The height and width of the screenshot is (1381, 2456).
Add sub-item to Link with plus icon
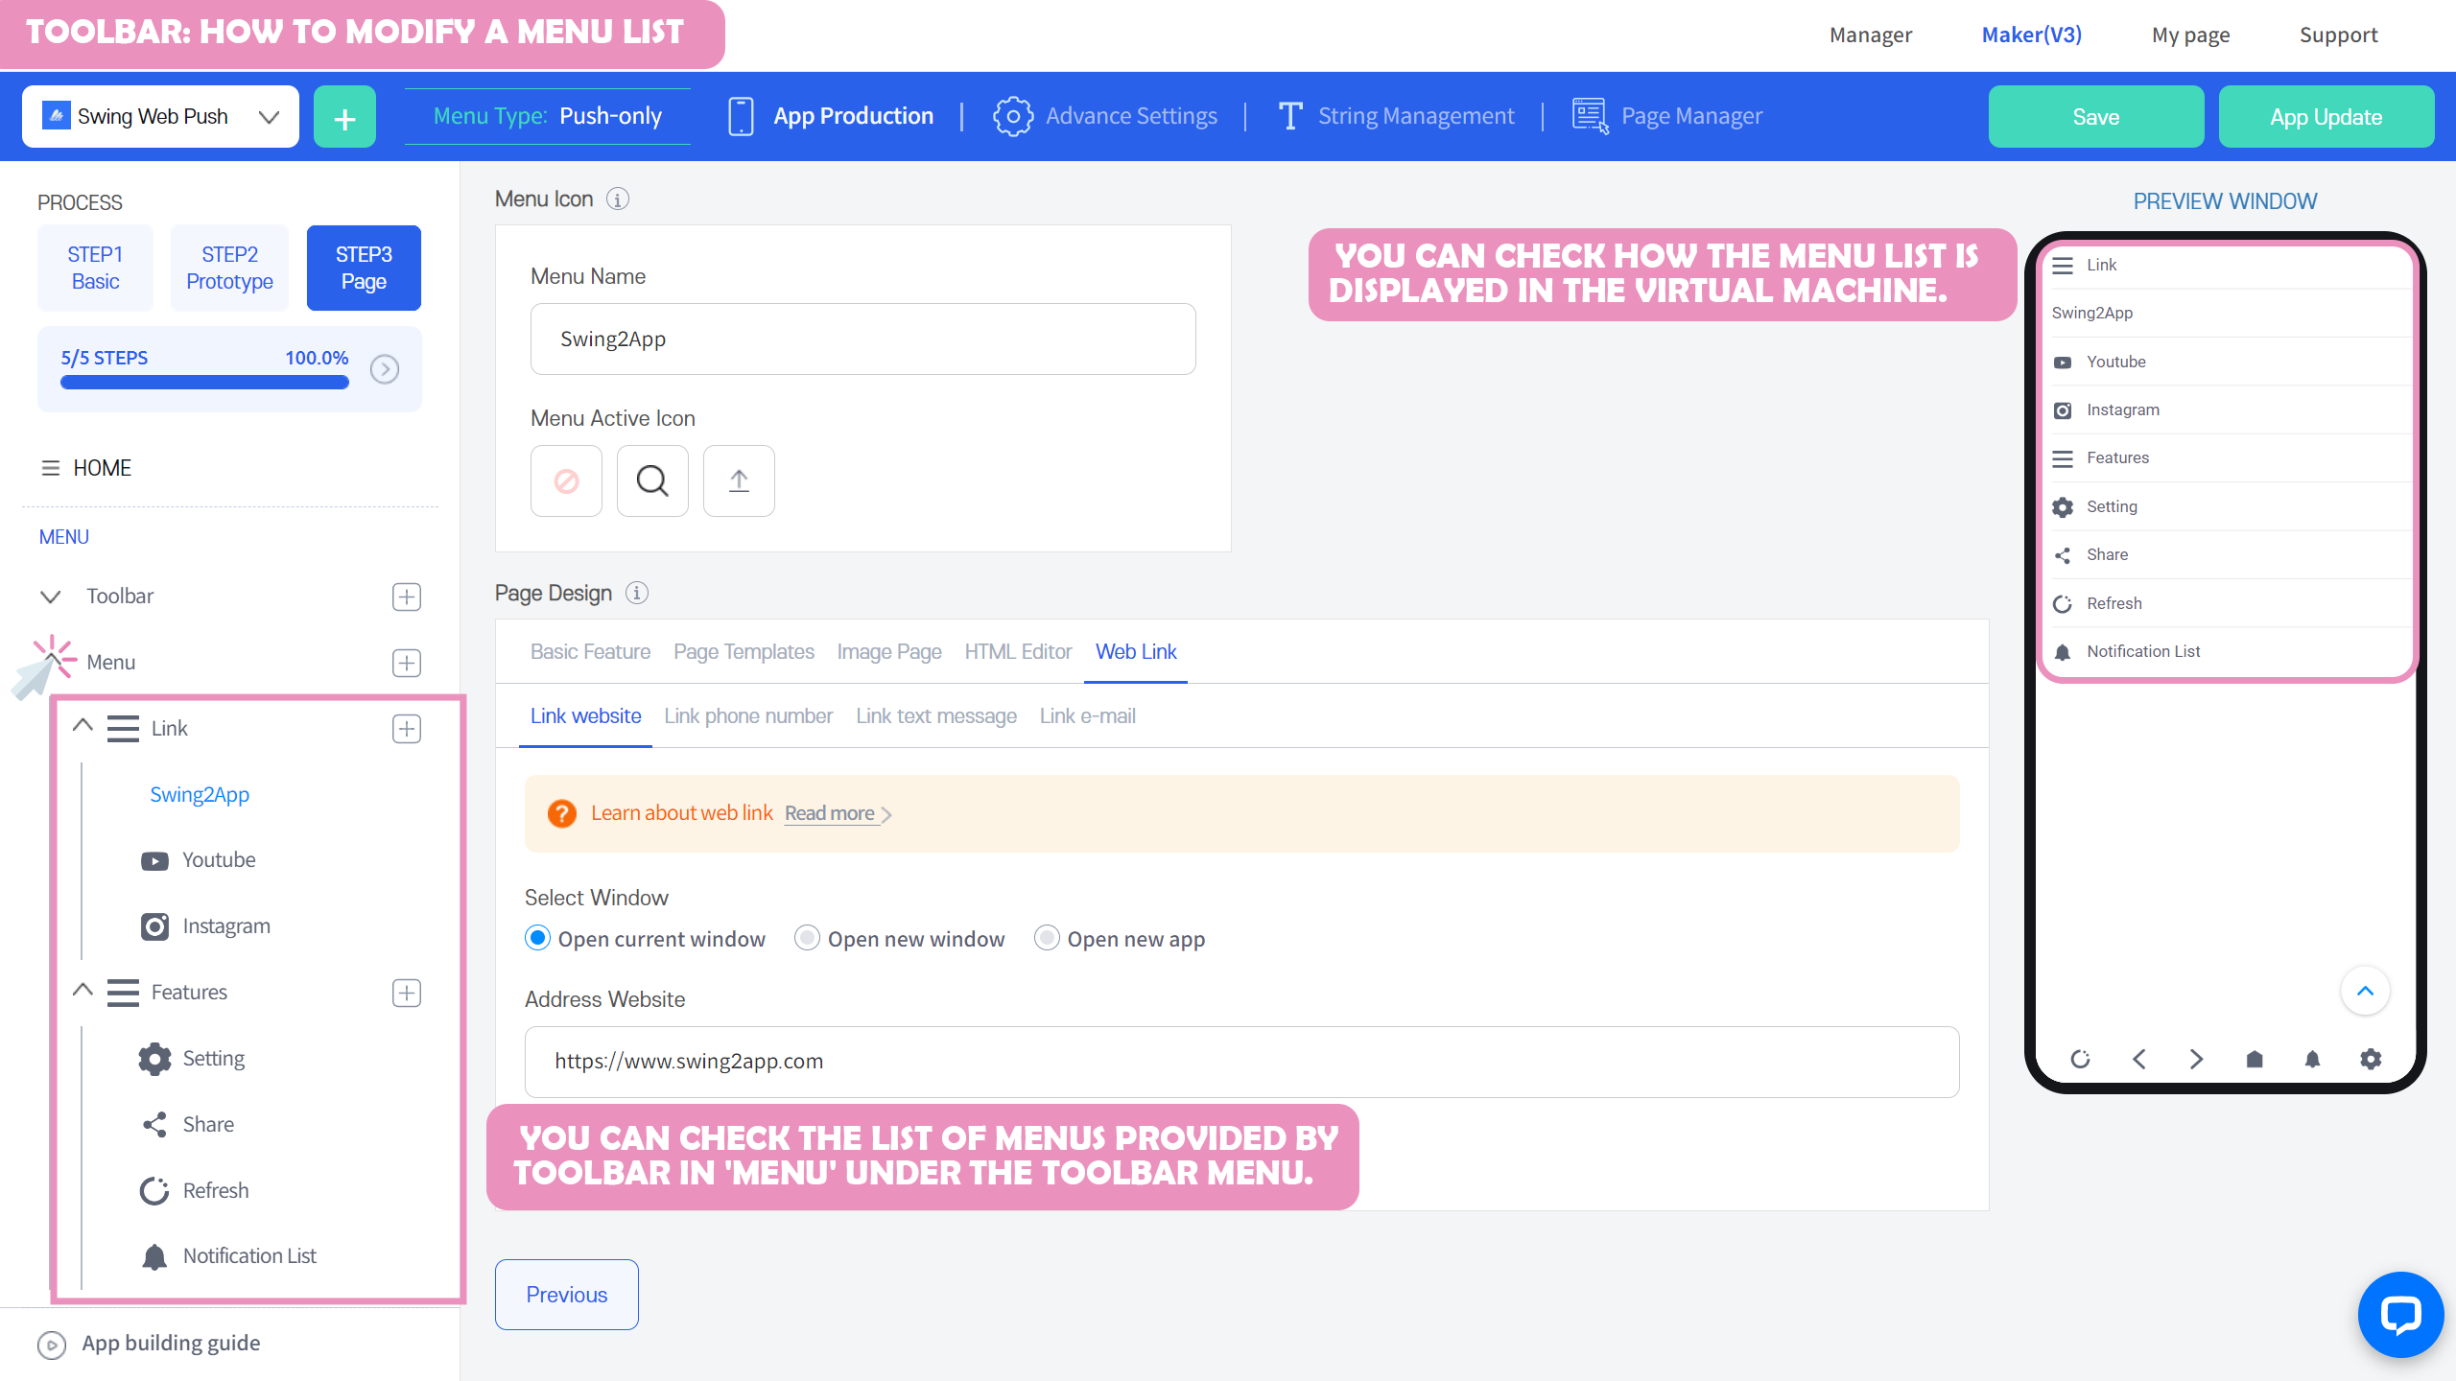tap(407, 729)
